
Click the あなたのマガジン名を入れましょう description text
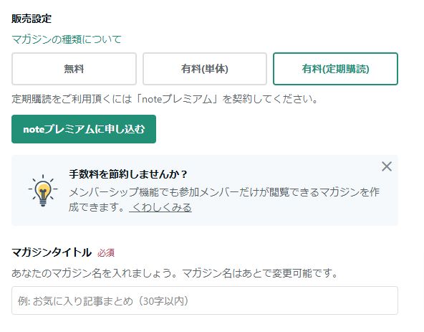(175, 273)
